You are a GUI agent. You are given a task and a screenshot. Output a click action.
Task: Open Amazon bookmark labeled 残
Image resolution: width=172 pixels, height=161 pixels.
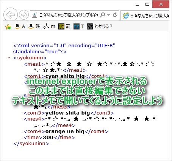[34, 26]
